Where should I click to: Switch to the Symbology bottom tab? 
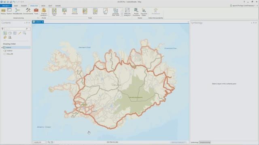pos(195,142)
